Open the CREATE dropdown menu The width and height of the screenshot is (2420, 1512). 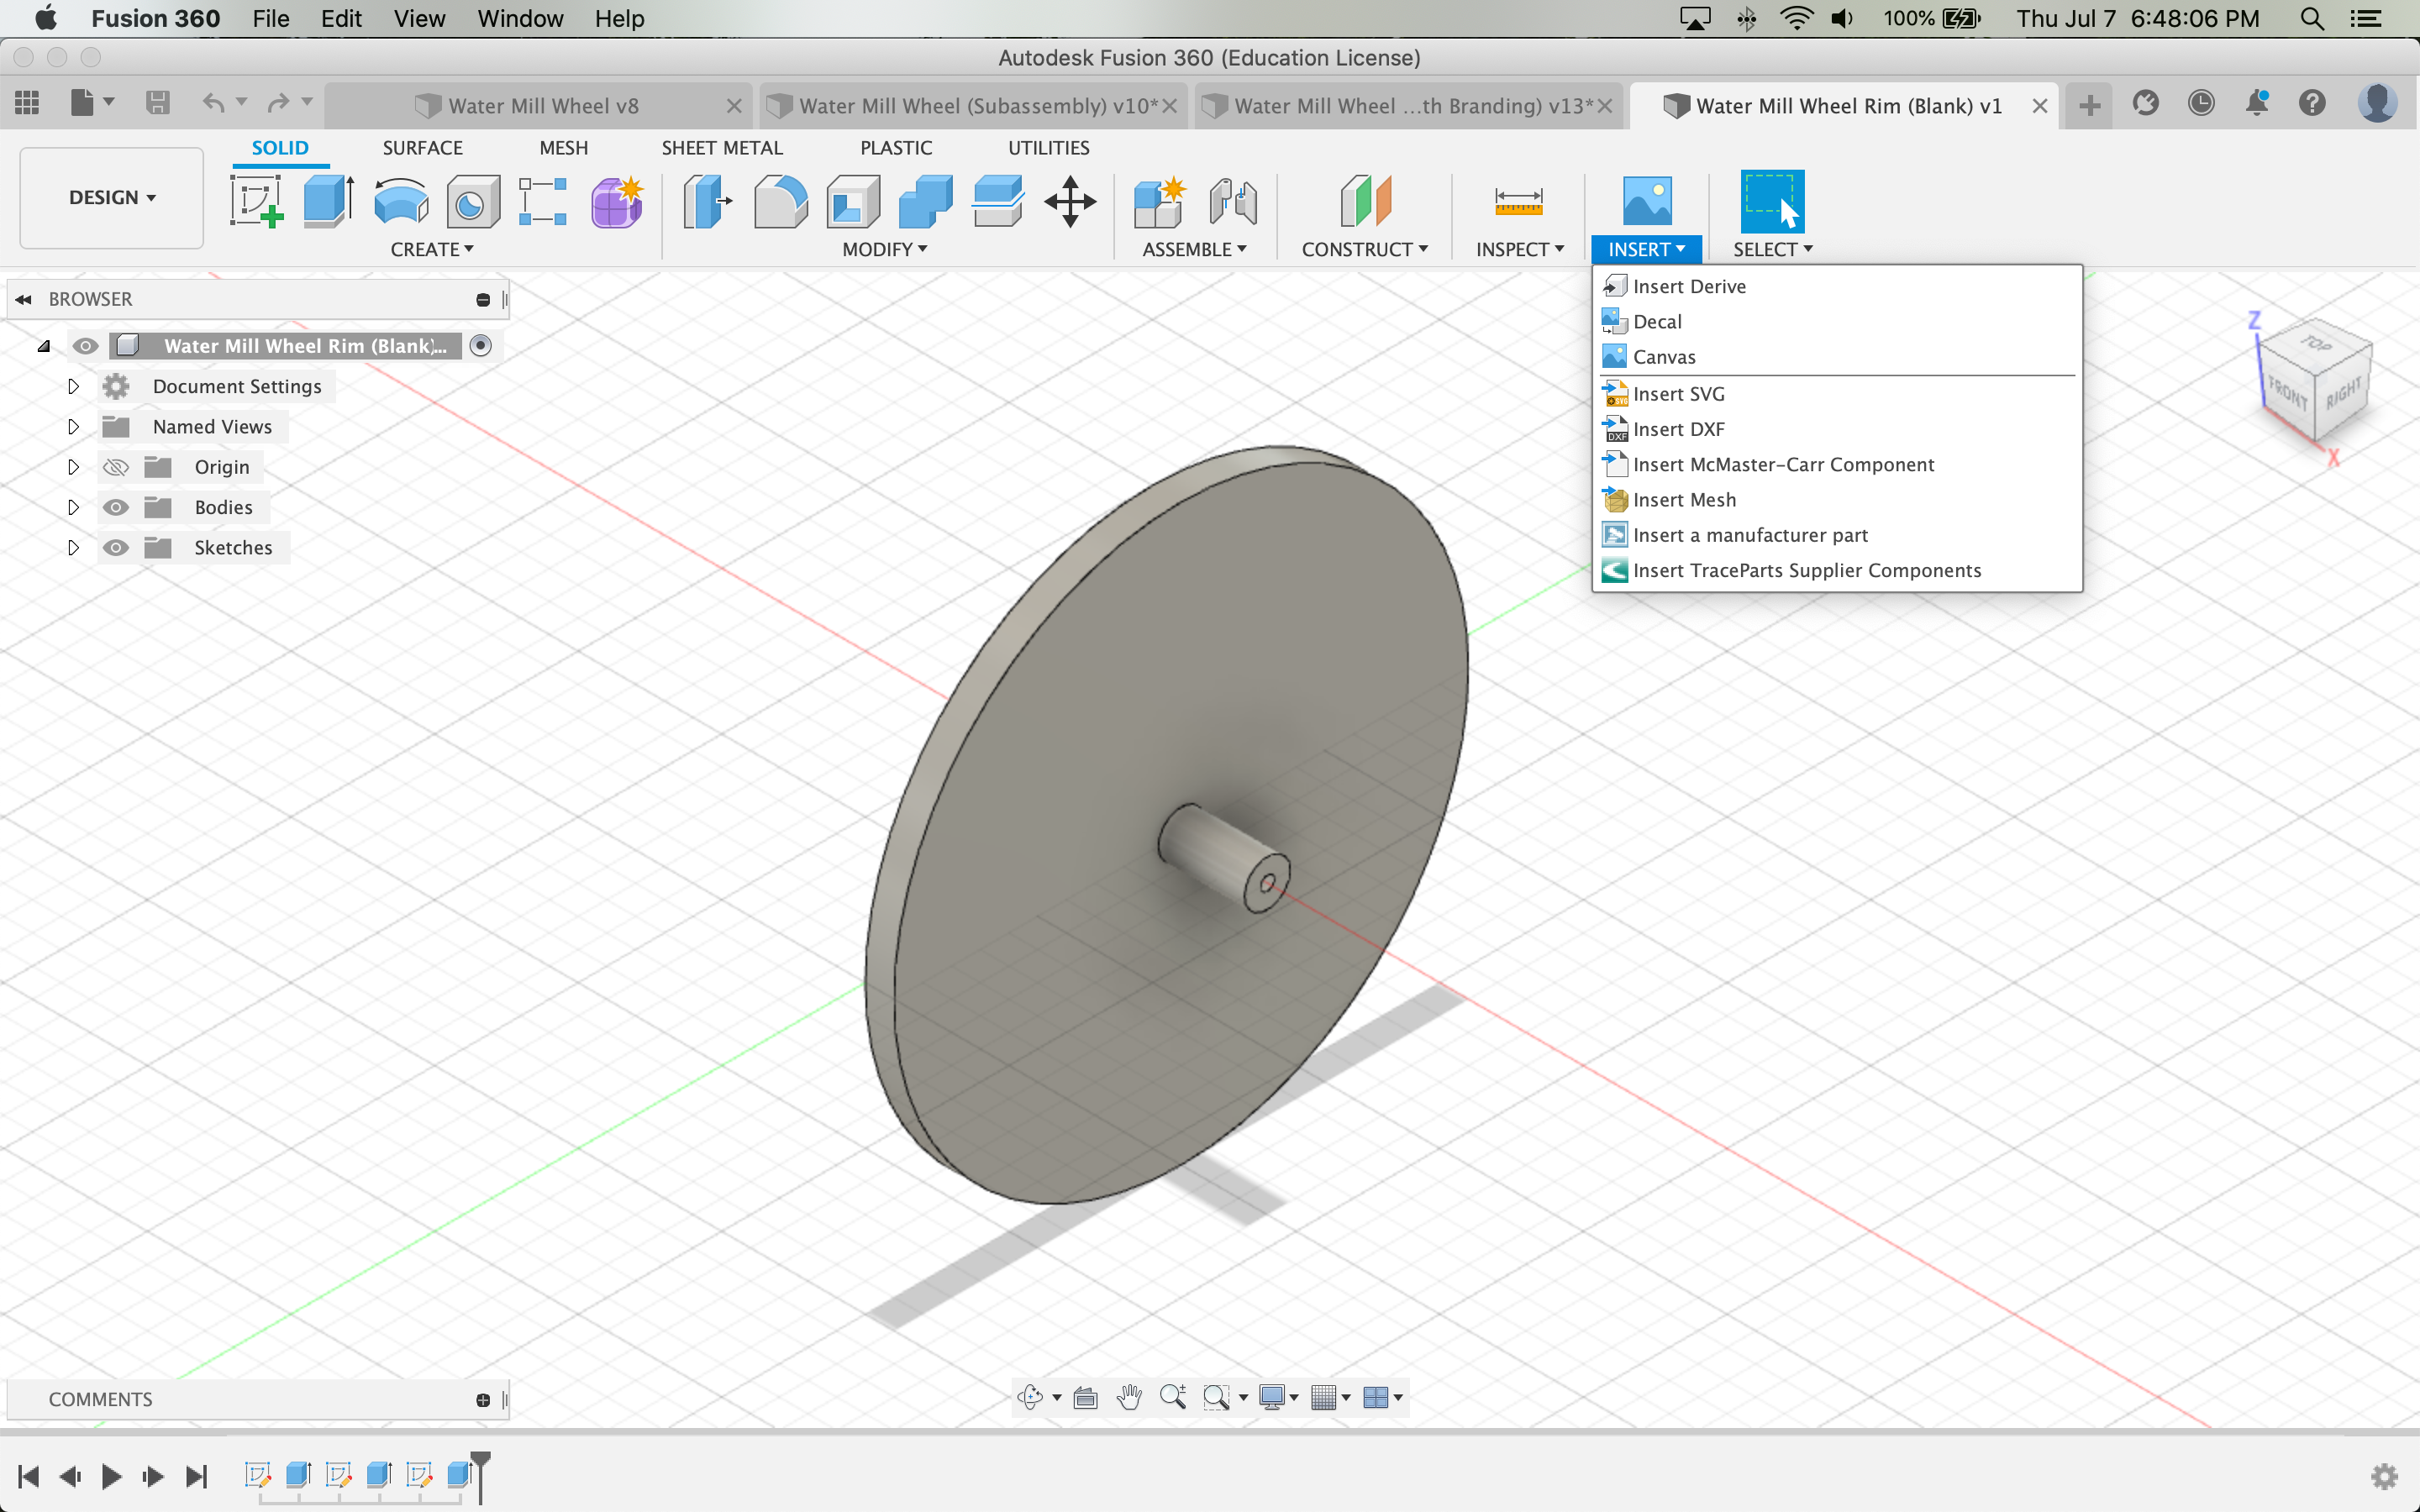[432, 249]
